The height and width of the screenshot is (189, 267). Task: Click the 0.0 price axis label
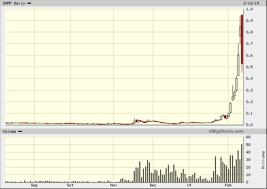[249, 125]
